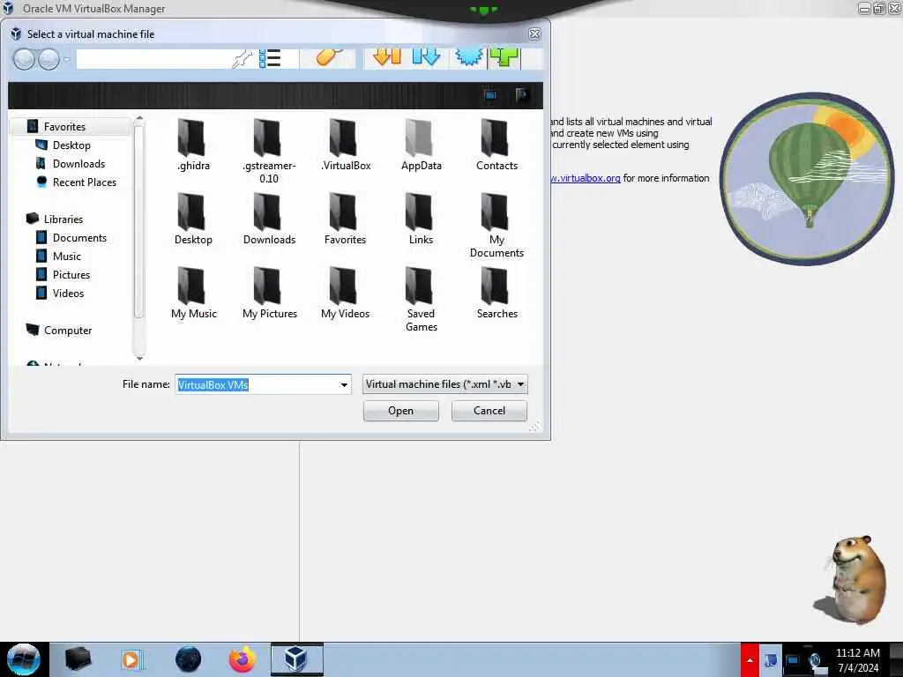The height and width of the screenshot is (677, 903).
Task: Select the .VirtualBox folder
Action: coord(346,145)
